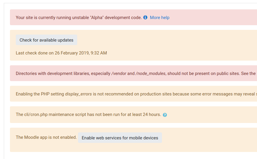Click the See the text ending the libraries warning
The height and width of the screenshot is (159, 257).
248,73
